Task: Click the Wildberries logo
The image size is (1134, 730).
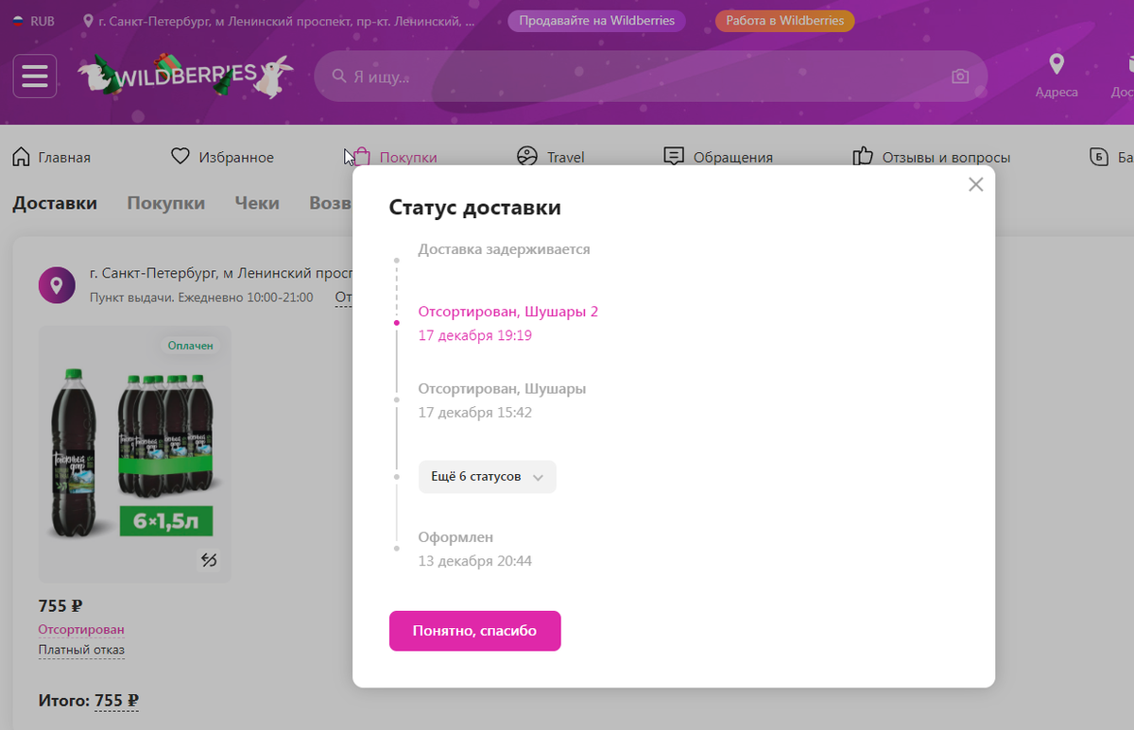Action: [185, 76]
